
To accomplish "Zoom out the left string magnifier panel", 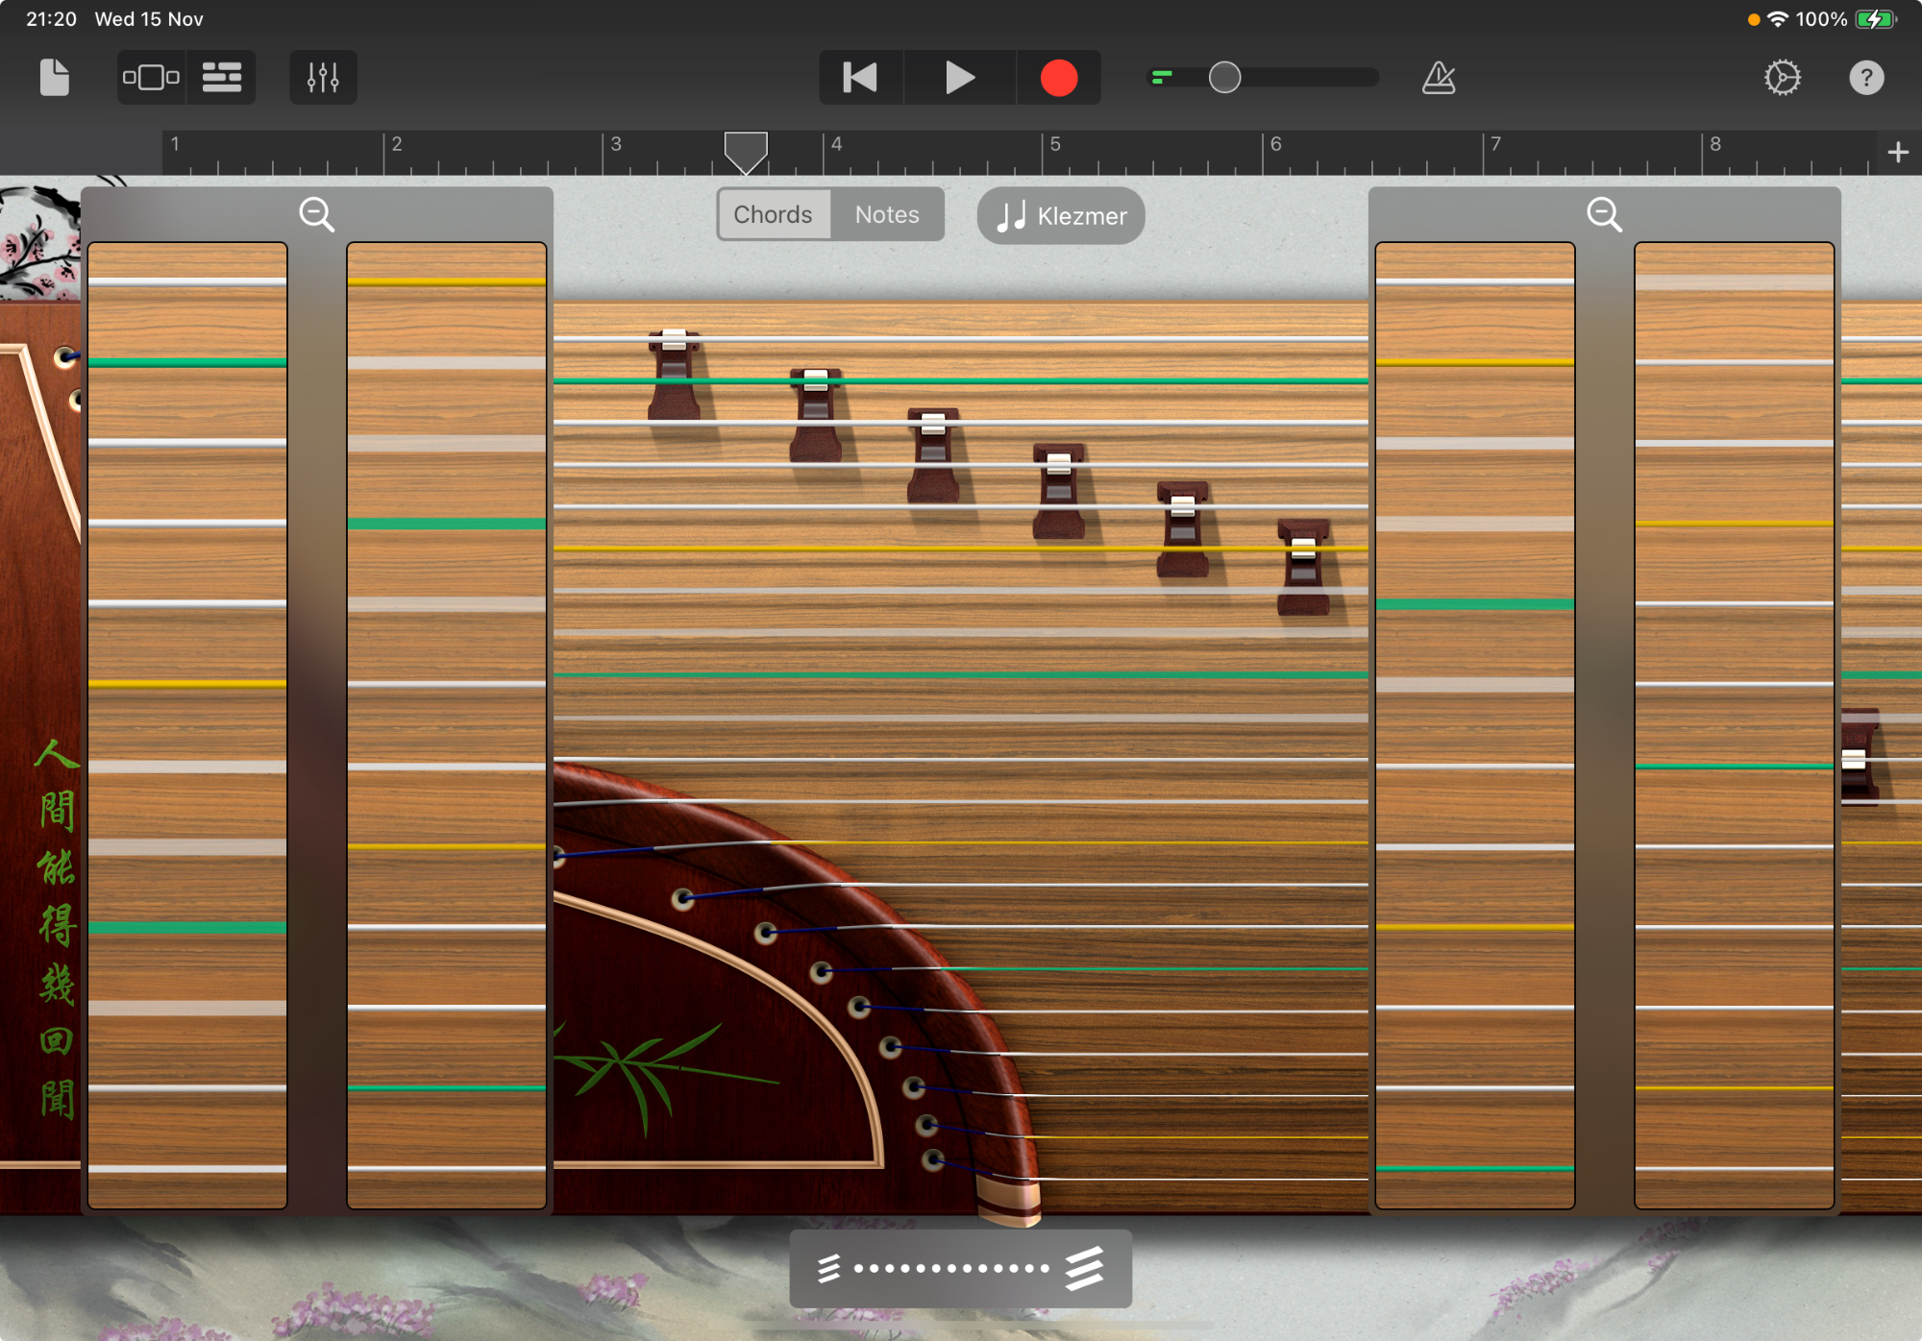I will tap(316, 214).
